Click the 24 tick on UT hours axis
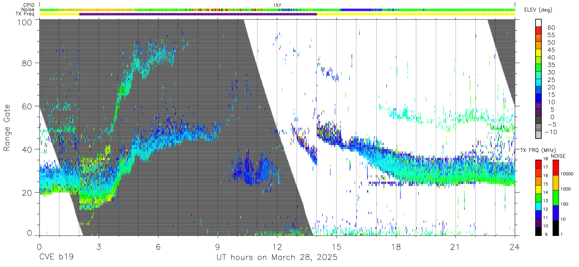 (x=515, y=247)
